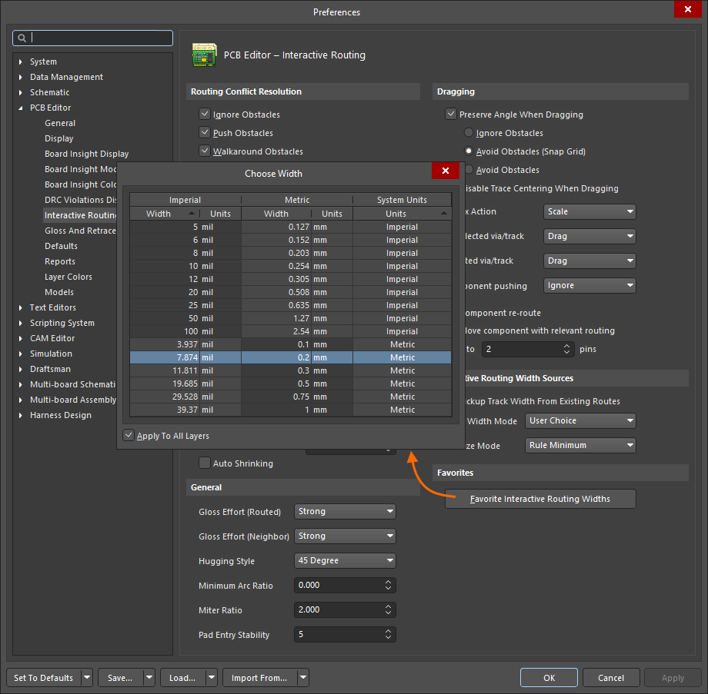
Task: Click the Miter Ratio spinner arrows
Action: (388, 610)
